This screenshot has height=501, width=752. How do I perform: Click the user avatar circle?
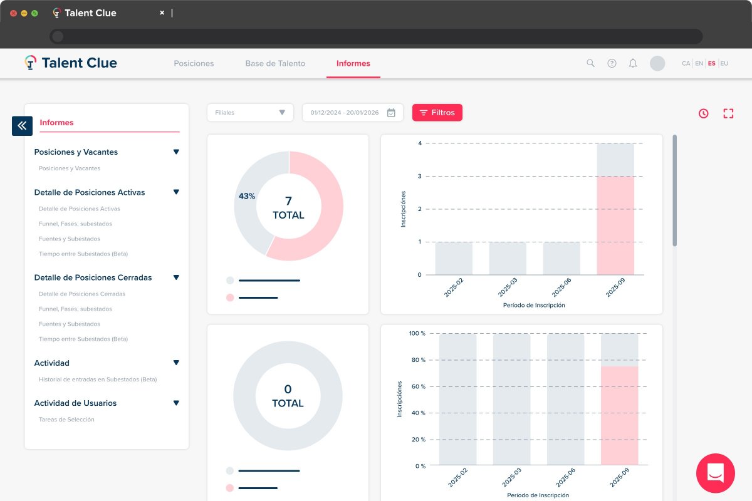(657, 63)
